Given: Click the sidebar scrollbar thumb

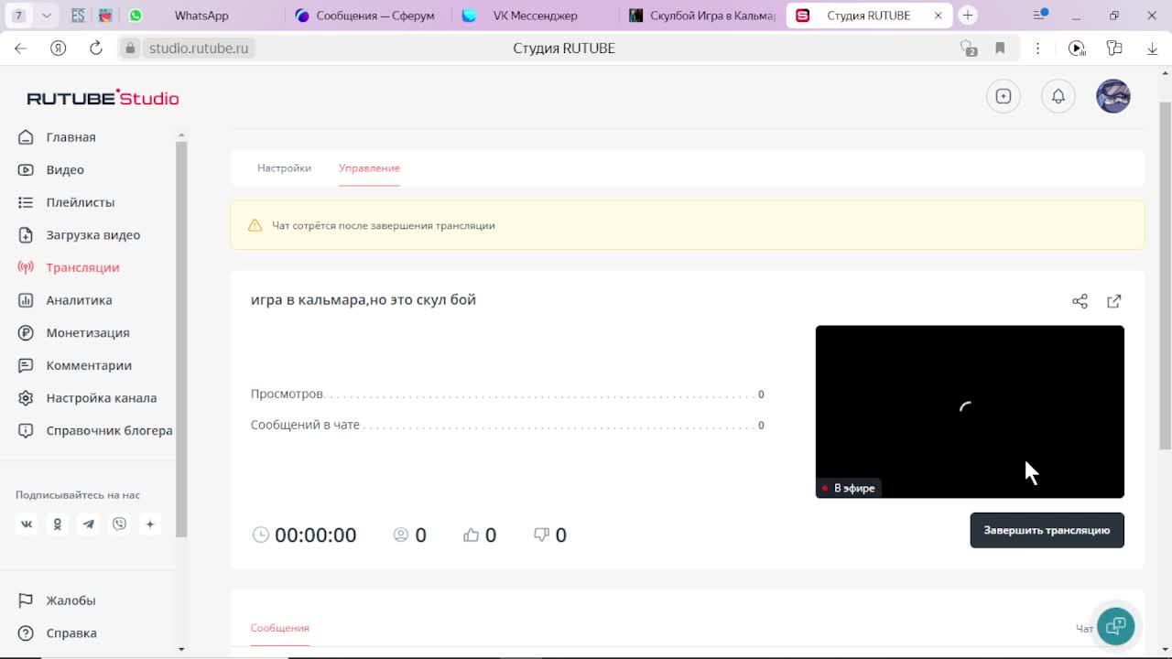Looking at the screenshot, I should tap(181, 339).
